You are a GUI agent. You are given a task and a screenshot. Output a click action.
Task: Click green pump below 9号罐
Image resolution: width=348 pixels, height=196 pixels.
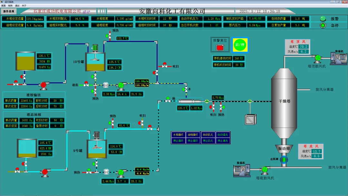pyautogui.click(x=121, y=173)
